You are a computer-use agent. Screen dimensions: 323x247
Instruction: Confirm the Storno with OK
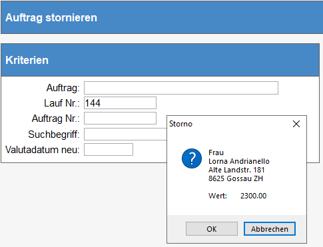click(212, 229)
